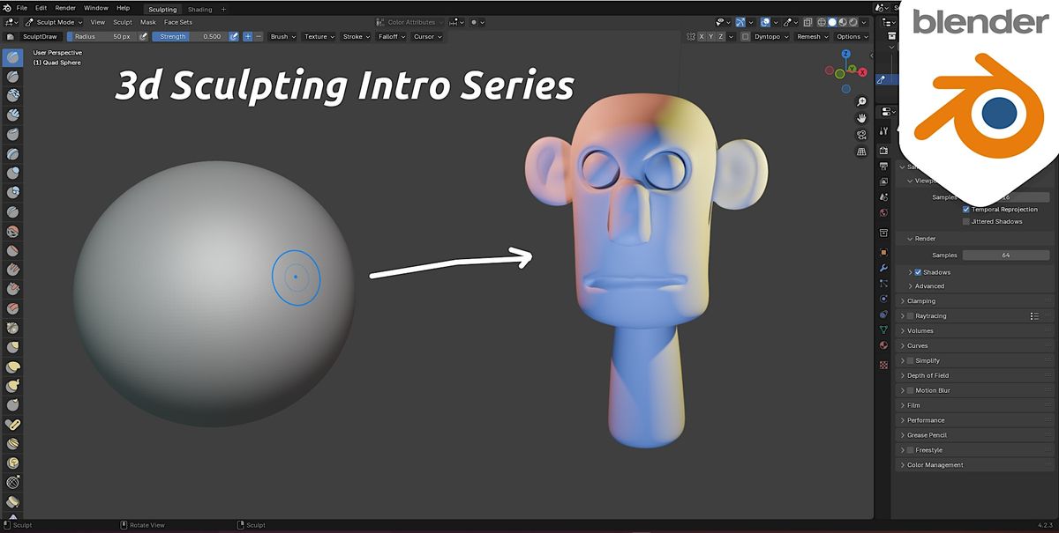Enable the Jittered Shadows checkbox
Screen dimensions: 1059x533
click(x=966, y=222)
